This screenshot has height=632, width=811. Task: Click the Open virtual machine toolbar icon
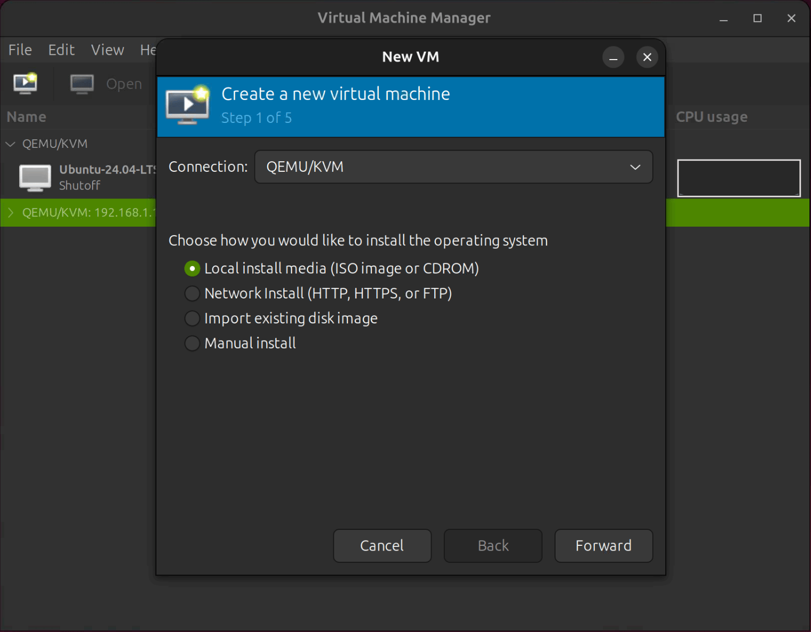point(81,84)
